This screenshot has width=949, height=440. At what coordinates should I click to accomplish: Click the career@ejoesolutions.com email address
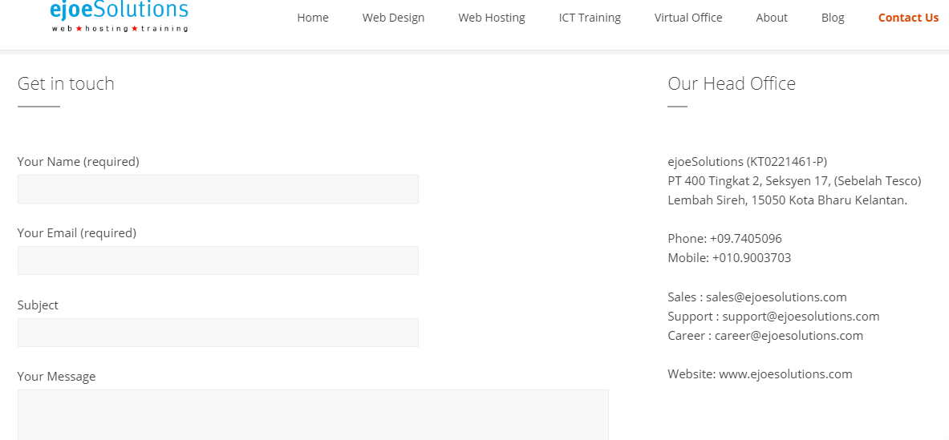coord(789,336)
